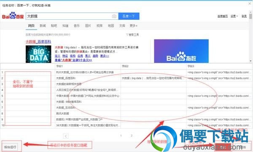Screen dimensions: 253x152
Task: Select the cell starting 人民日报三问大数据
Action: point(88,90)
